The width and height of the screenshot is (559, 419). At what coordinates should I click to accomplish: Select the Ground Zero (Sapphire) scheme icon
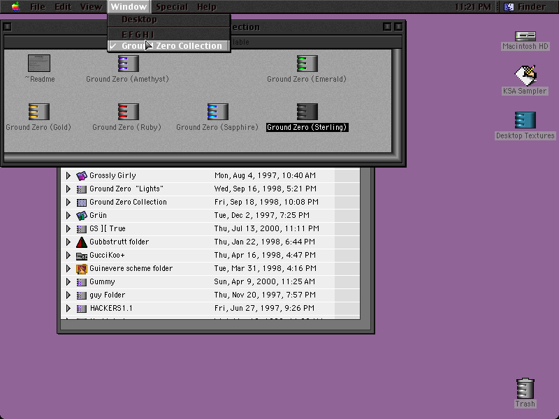coord(217,112)
